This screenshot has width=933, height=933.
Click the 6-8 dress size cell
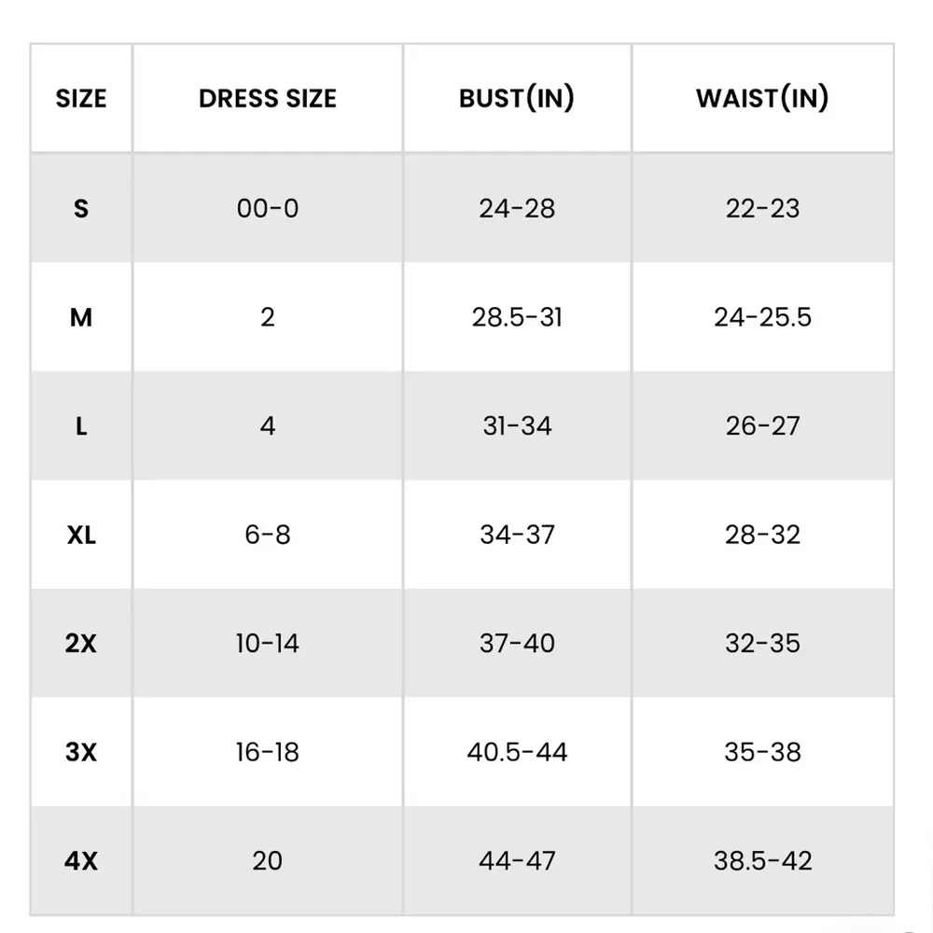tap(268, 535)
